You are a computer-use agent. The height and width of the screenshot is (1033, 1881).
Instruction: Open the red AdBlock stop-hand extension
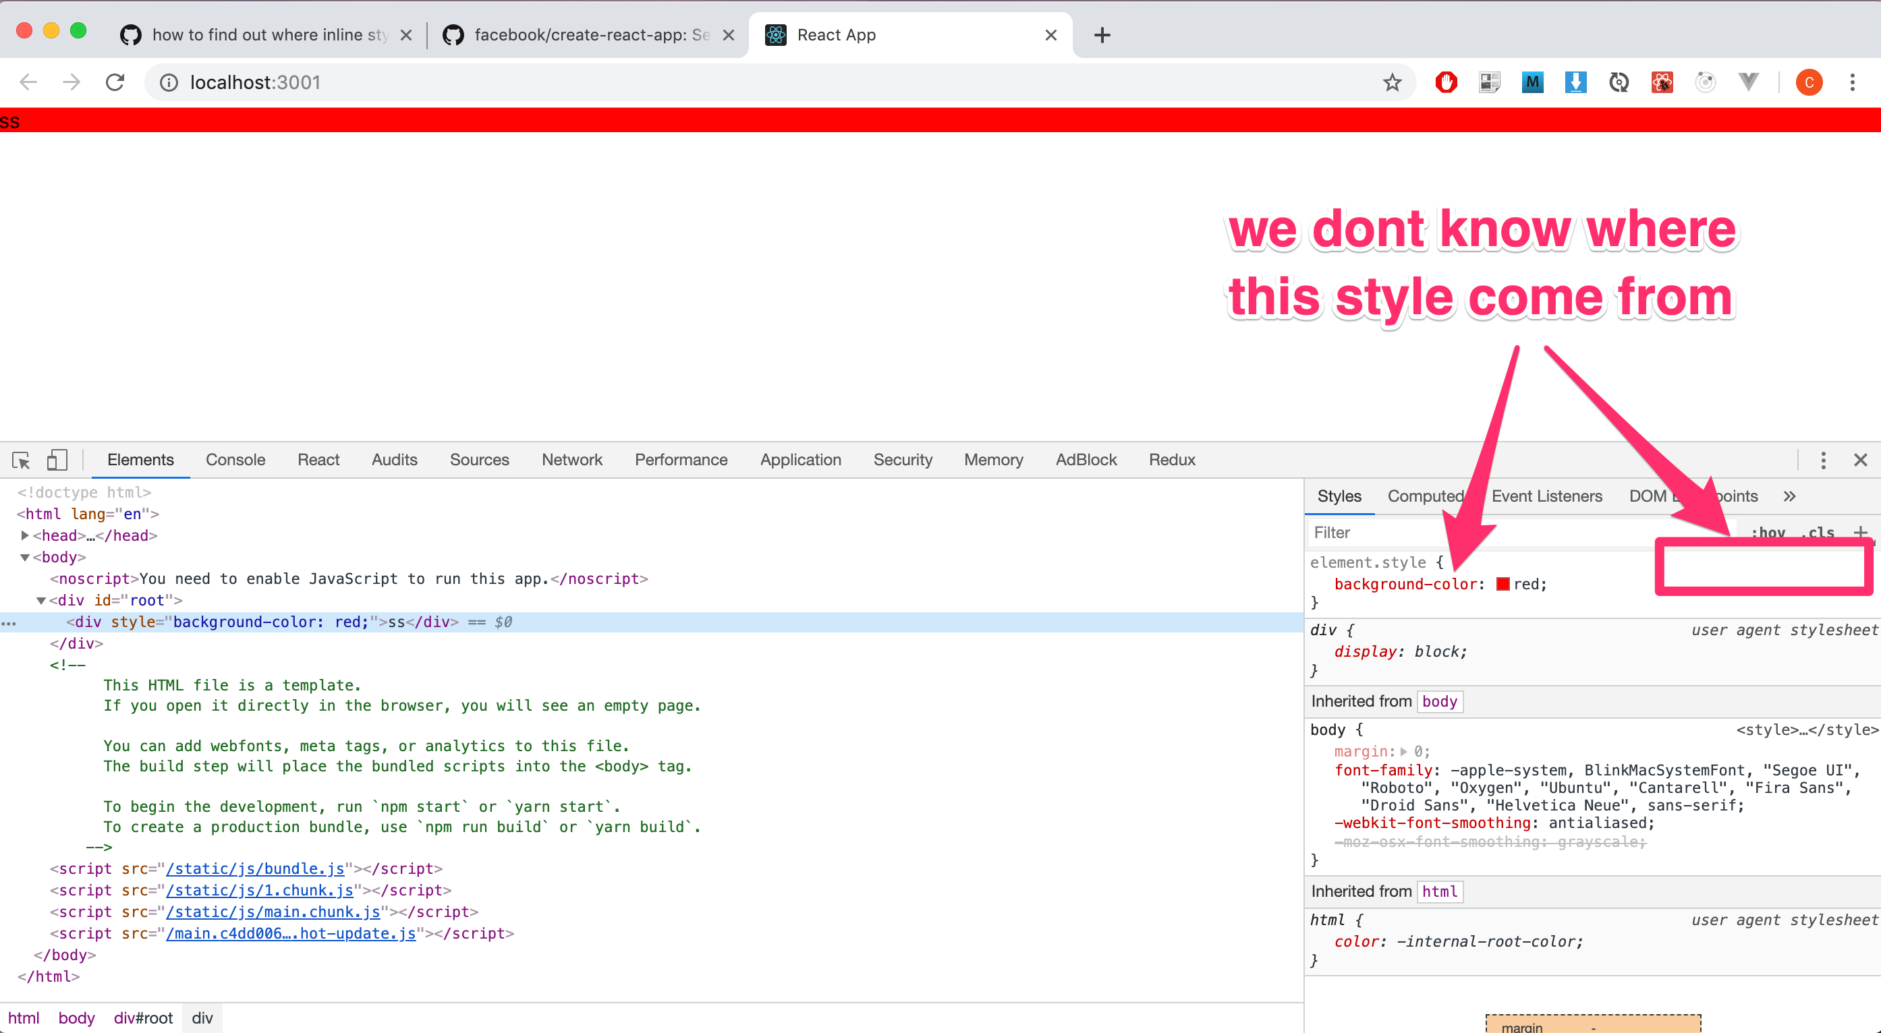point(1446,82)
